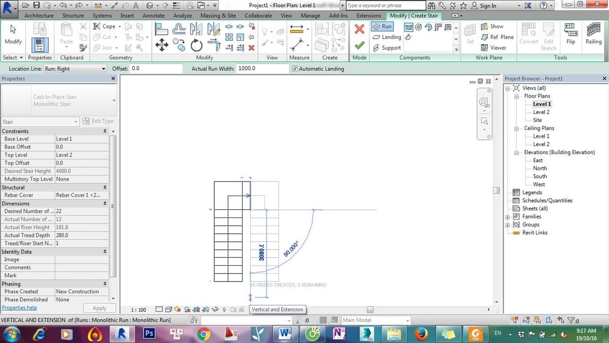Click the Railing tool

(593, 35)
